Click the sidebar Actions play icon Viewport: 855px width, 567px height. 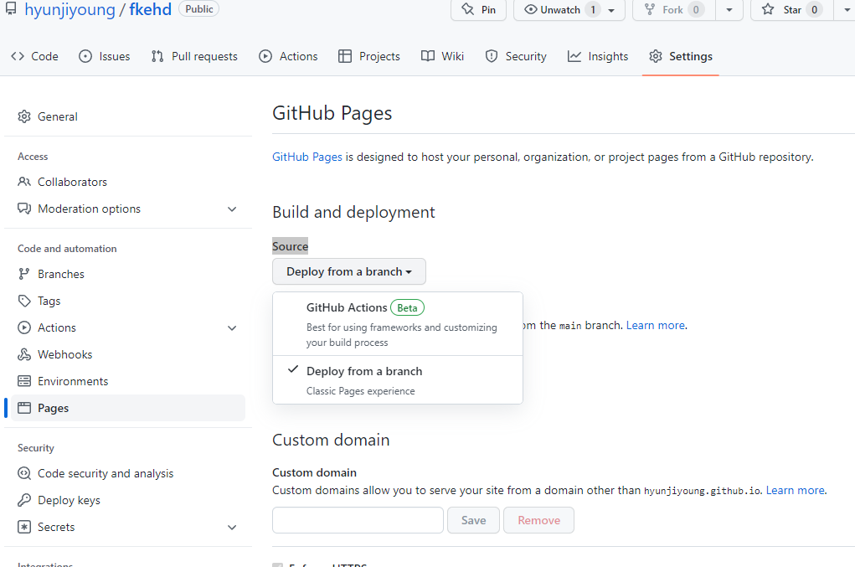point(24,327)
